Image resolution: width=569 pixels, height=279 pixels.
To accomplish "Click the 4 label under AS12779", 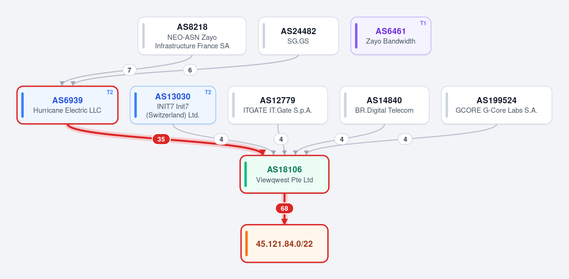I will click(281, 139).
